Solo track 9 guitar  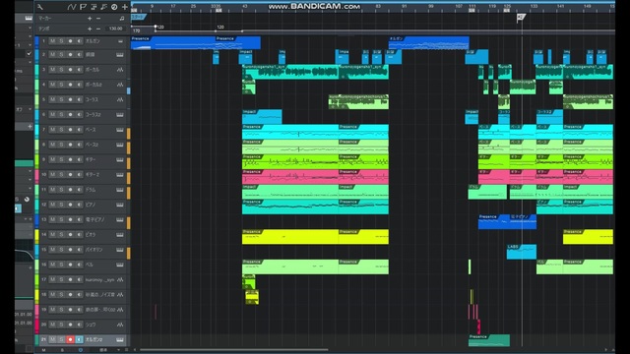pos(61,159)
